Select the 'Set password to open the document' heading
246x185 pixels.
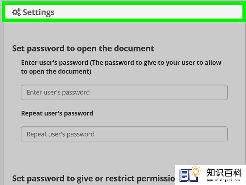pos(83,48)
